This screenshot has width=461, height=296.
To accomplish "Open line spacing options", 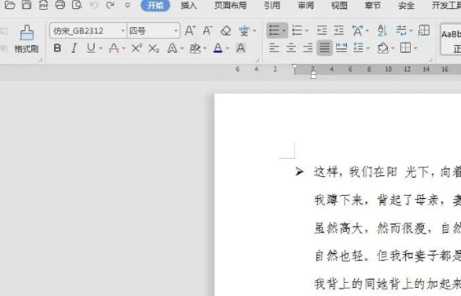I will tap(358, 48).
